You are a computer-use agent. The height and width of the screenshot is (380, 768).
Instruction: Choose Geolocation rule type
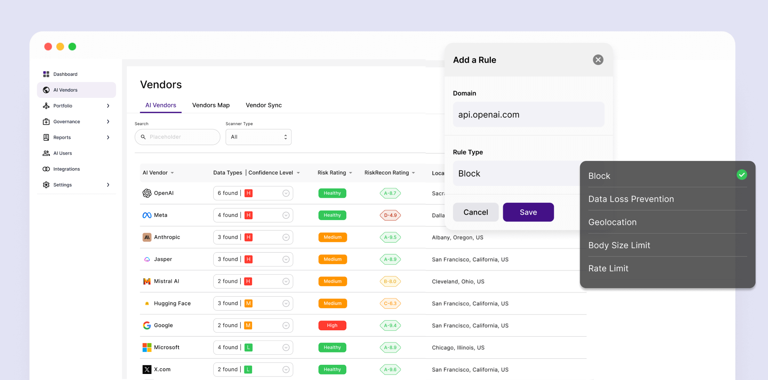(667, 222)
